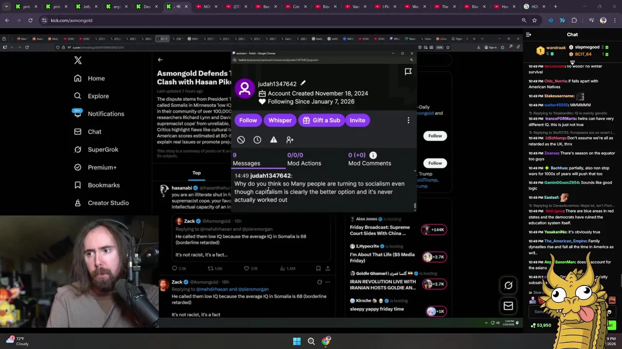The image size is (622, 349).
Task: Select the Mod Actions tab
Action: [x=304, y=159]
